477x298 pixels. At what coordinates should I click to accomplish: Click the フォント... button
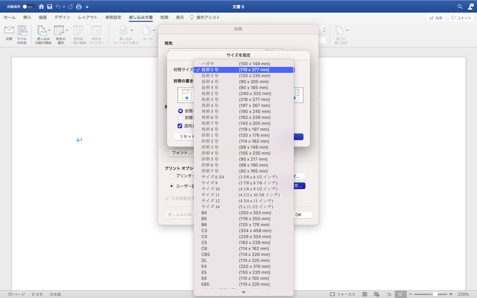181,153
